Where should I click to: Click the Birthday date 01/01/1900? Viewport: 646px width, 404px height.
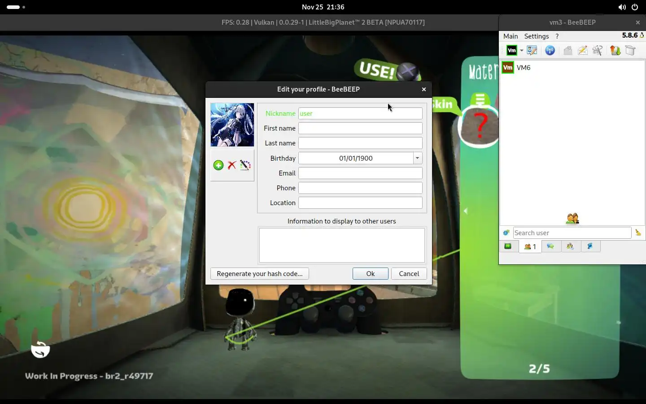tap(356, 158)
